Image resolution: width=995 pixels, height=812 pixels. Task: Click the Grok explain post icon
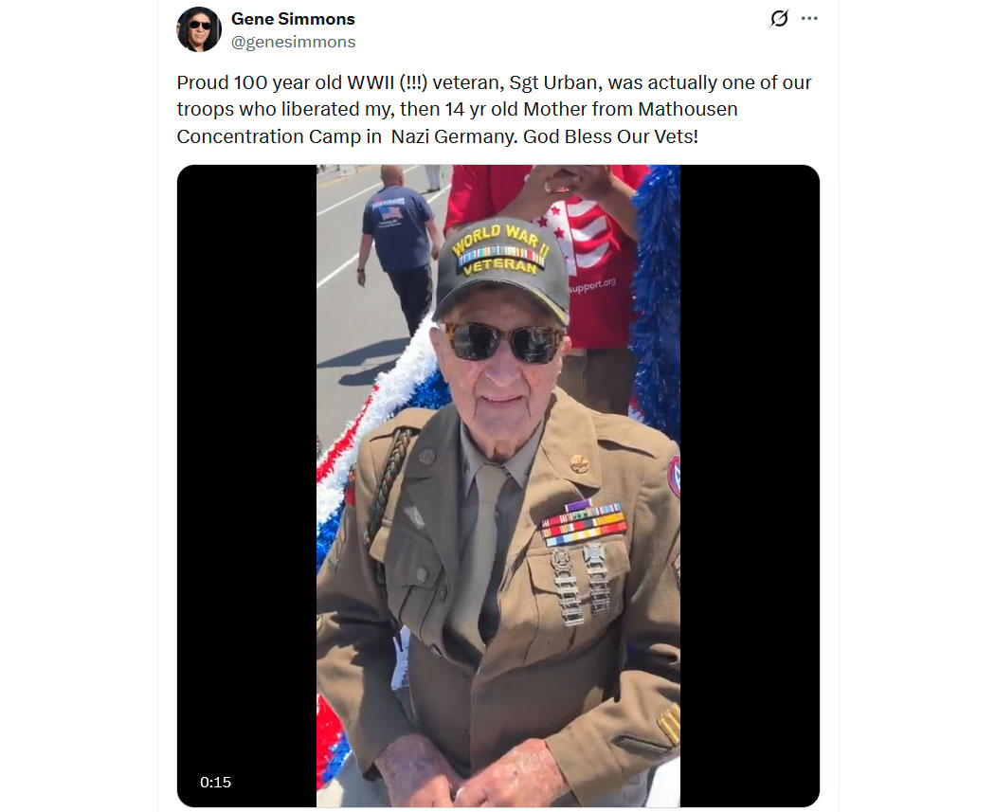[x=779, y=18]
